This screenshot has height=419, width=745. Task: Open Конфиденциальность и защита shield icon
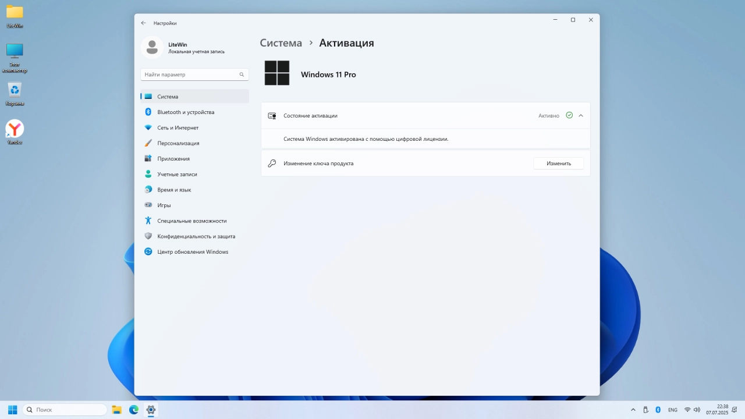148,236
